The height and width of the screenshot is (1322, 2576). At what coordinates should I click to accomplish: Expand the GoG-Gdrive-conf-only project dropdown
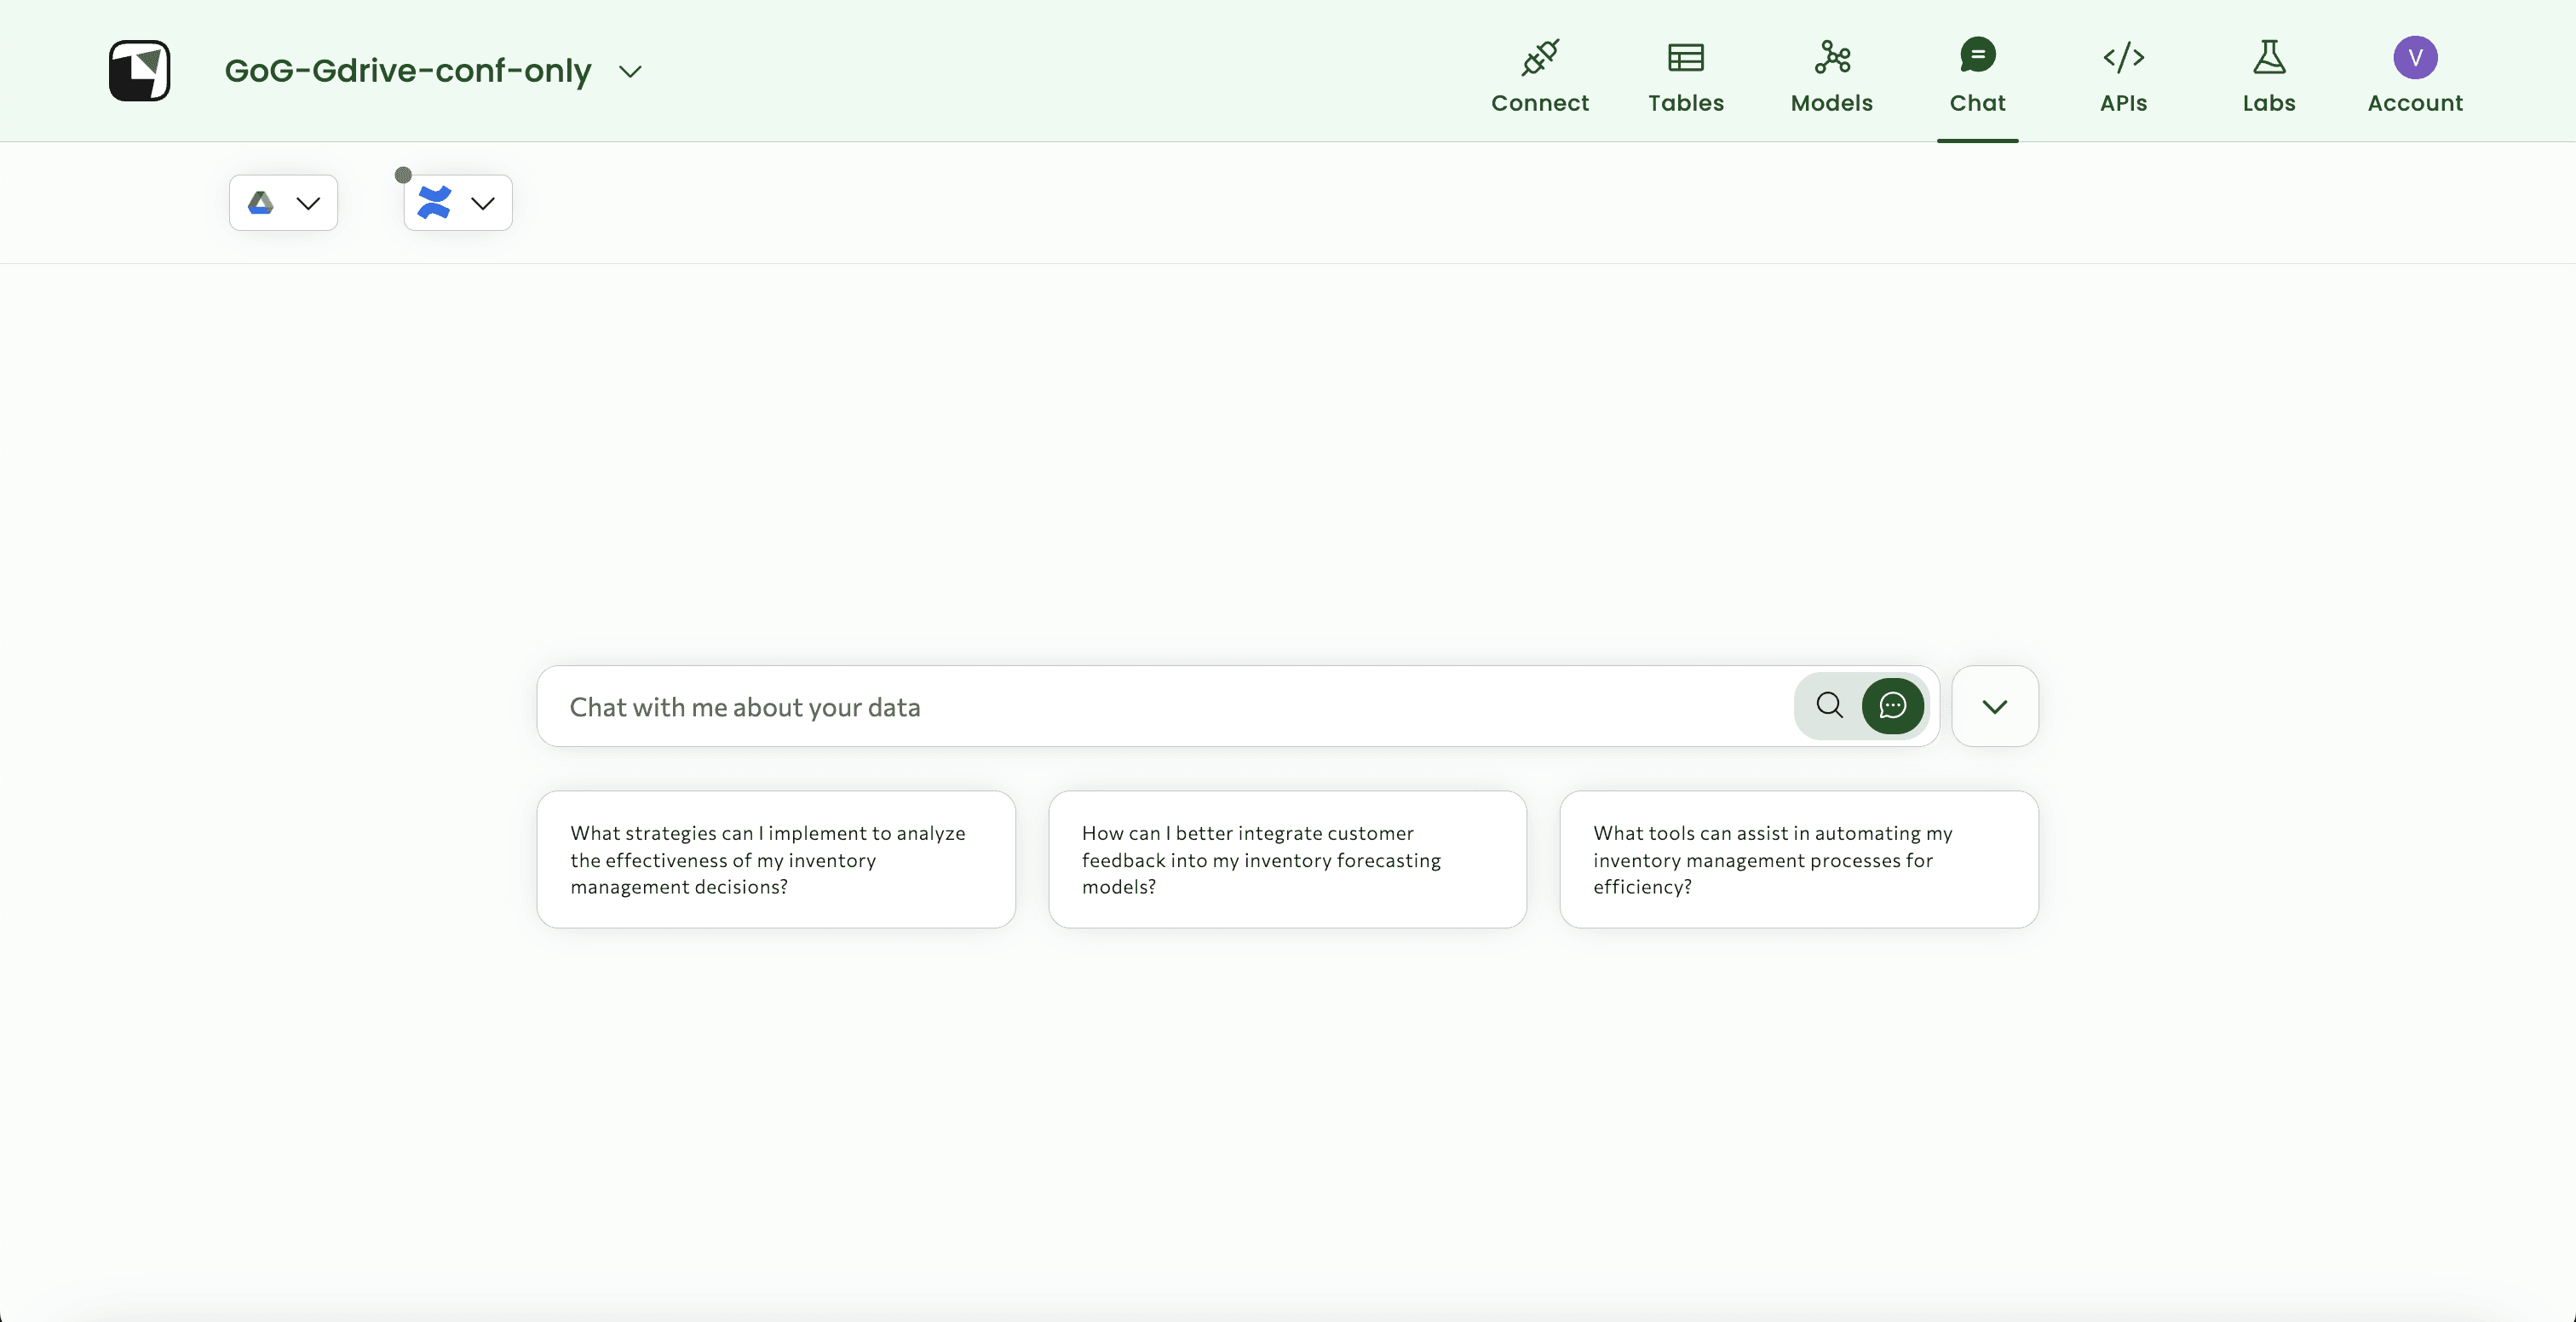630,72
